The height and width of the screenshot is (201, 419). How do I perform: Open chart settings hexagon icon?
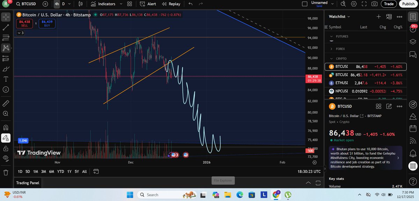354,4
